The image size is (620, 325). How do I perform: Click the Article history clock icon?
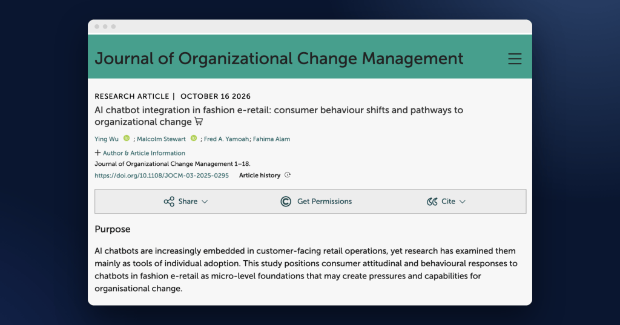pos(288,175)
